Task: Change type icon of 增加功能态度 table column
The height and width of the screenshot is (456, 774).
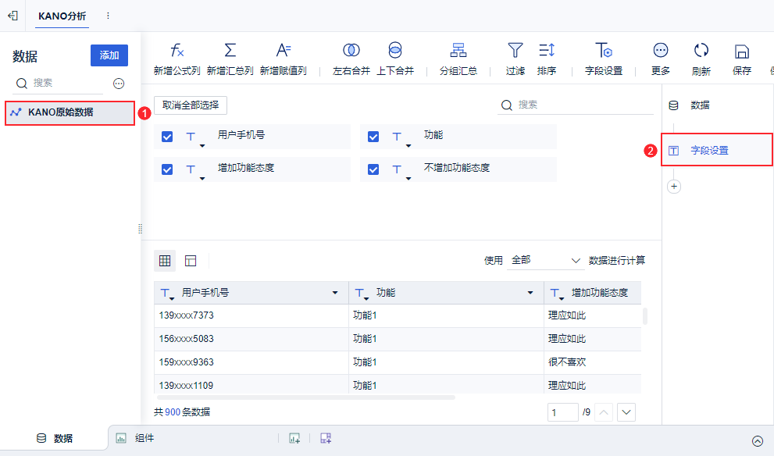Action: coord(557,294)
